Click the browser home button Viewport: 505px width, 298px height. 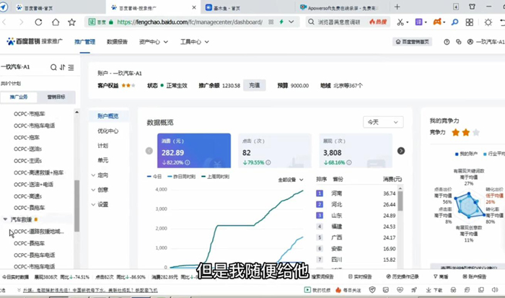coord(54,22)
